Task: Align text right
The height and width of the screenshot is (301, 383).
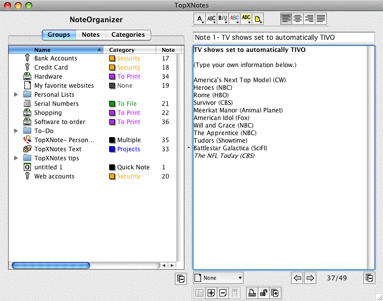Action: point(309,19)
